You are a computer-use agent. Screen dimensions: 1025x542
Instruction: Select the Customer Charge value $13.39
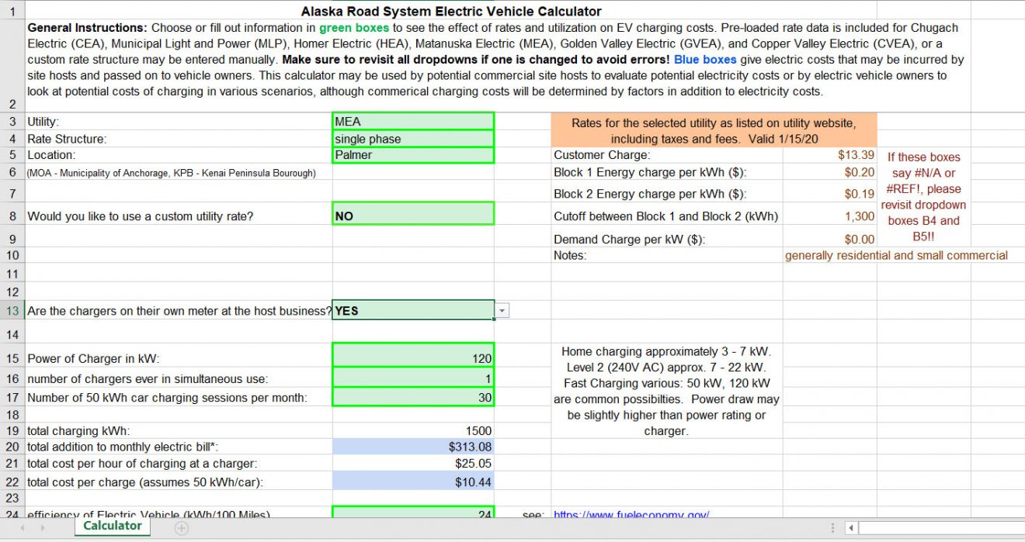pos(829,155)
